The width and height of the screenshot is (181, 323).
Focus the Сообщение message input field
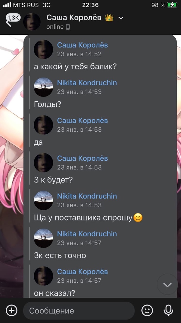(79, 311)
